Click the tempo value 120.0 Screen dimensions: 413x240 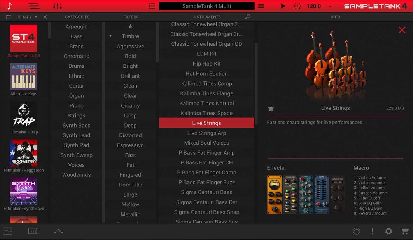pos(314,6)
